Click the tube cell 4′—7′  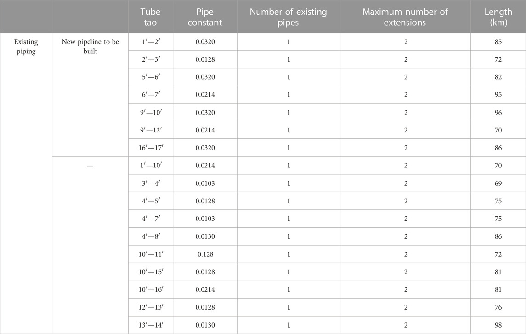click(151, 219)
